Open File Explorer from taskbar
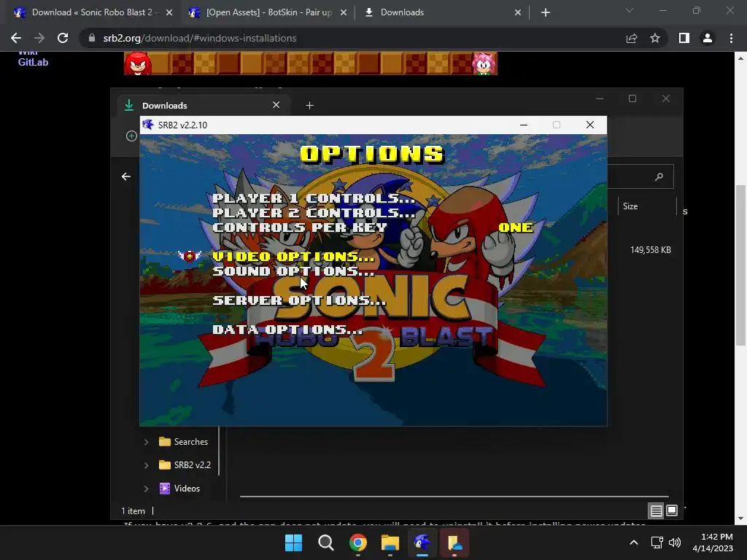The height and width of the screenshot is (560, 747). pyautogui.click(x=390, y=542)
